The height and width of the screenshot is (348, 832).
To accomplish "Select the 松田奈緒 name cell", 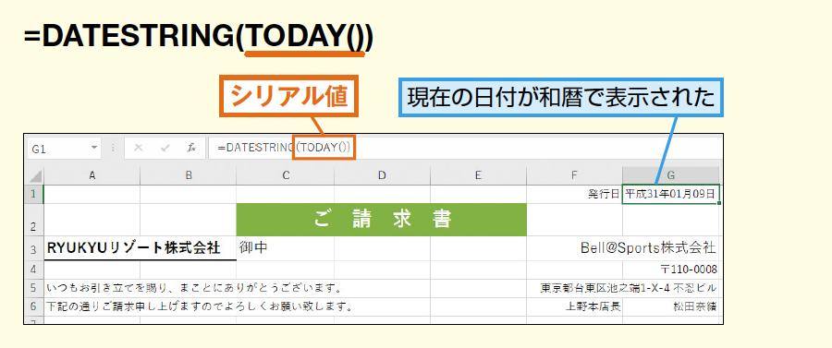I will [671, 306].
